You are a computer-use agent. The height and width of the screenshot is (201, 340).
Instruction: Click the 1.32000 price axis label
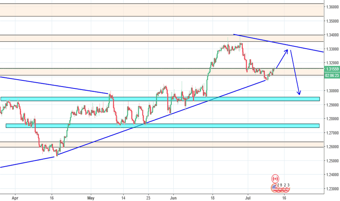332,63
